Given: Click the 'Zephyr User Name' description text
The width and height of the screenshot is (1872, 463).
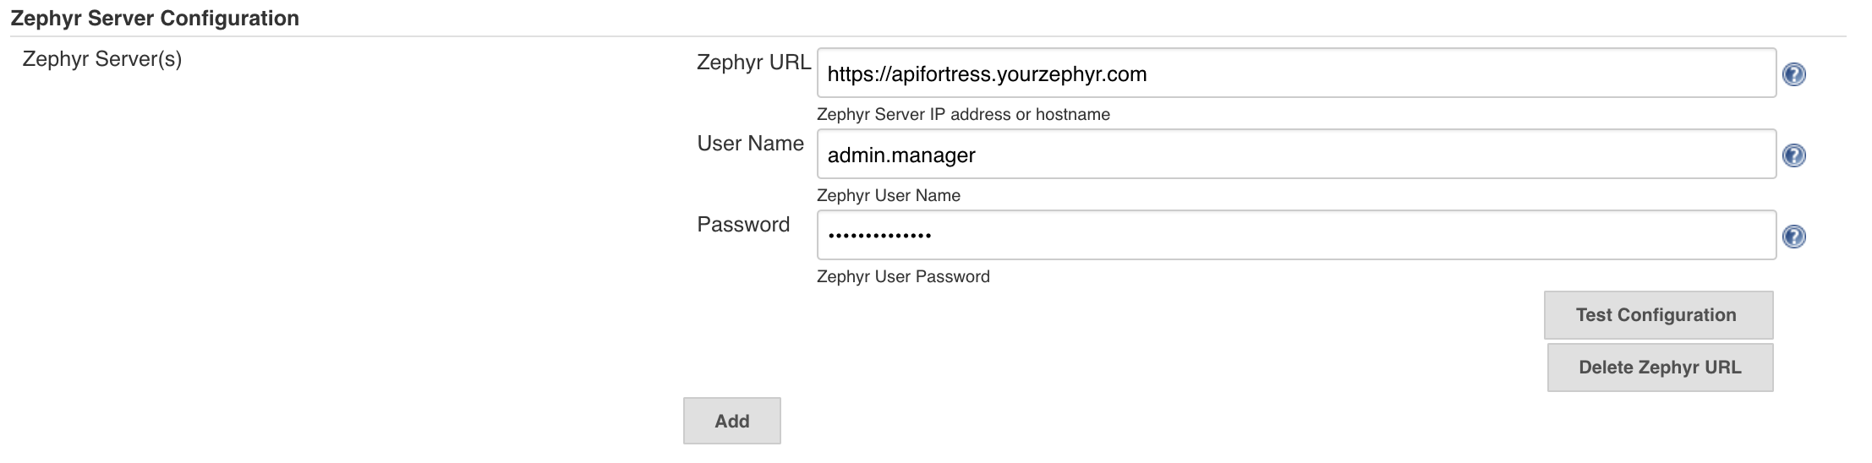Looking at the screenshot, I should coord(888,196).
